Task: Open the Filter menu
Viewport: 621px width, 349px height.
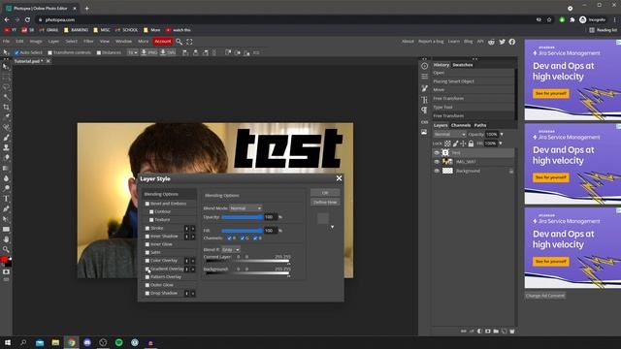Action: click(x=88, y=41)
